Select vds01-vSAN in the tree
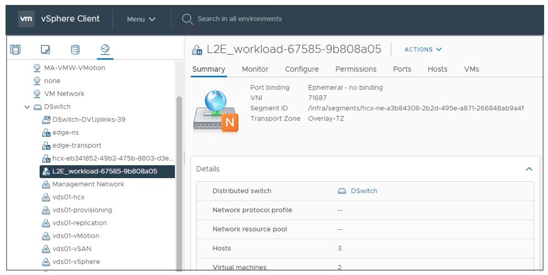548x275 pixels. [x=72, y=249]
